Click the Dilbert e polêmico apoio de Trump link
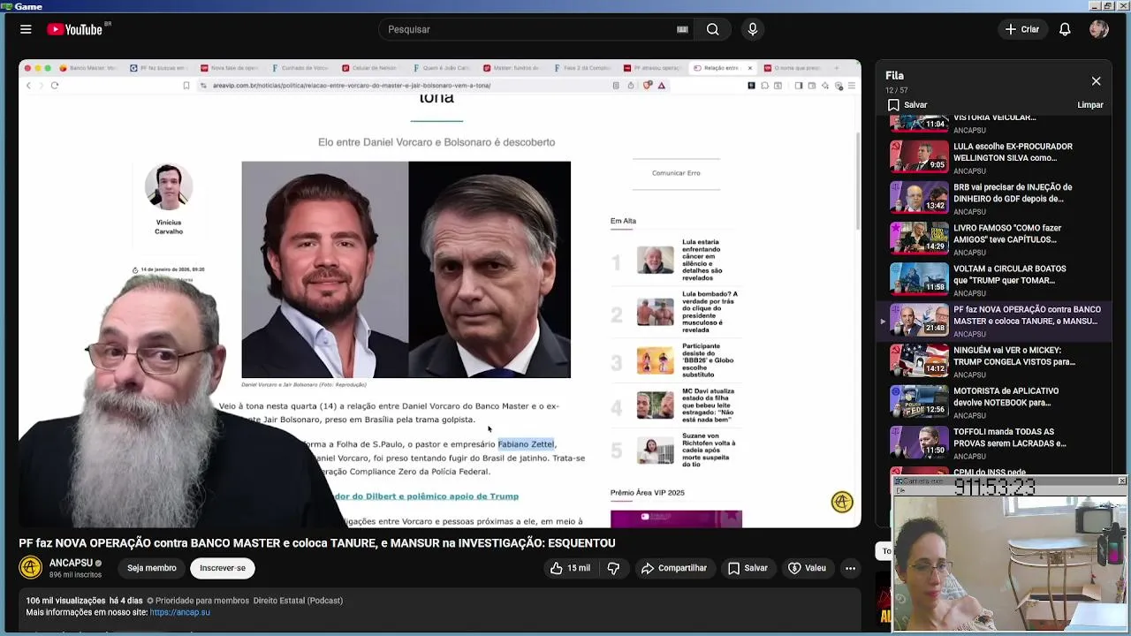Screen dimensions: 1131x636 [x=426, y=496]
